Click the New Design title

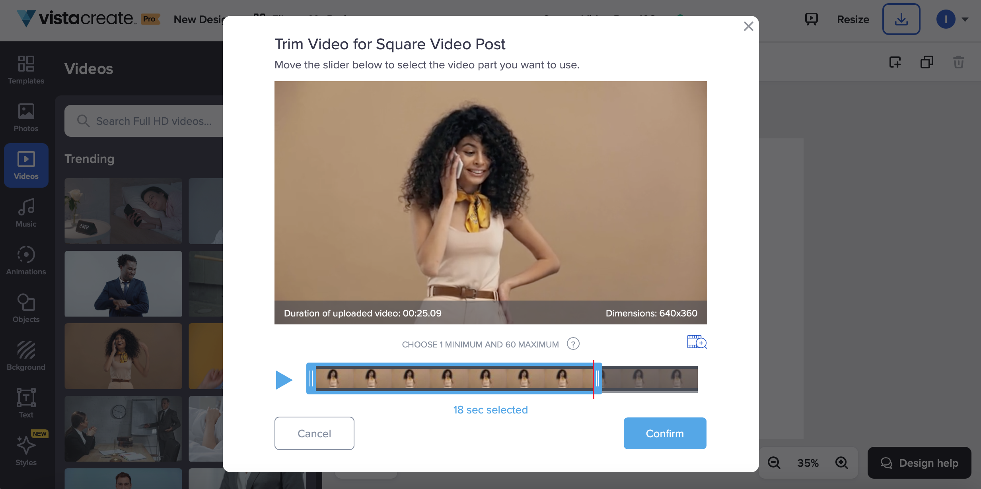(x=199, y=19)
